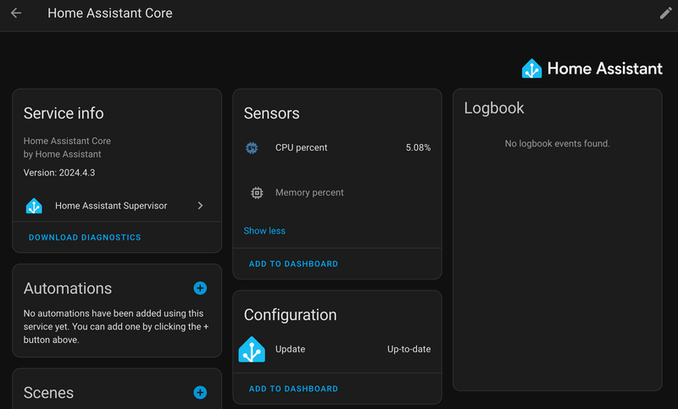
Task: Add a new scene with plus icon
Action: click(200, 392)
